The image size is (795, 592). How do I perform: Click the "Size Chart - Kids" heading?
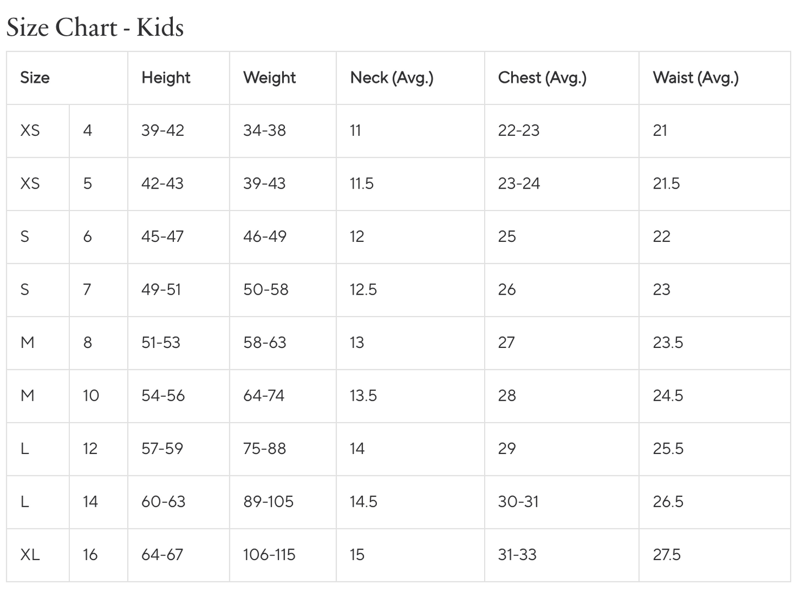point(95,27)
